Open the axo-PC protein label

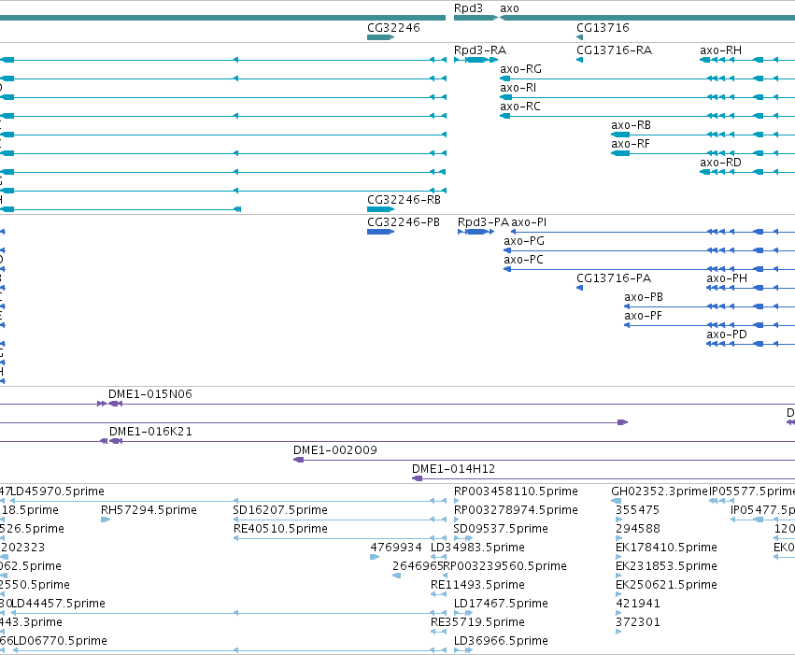523,260
